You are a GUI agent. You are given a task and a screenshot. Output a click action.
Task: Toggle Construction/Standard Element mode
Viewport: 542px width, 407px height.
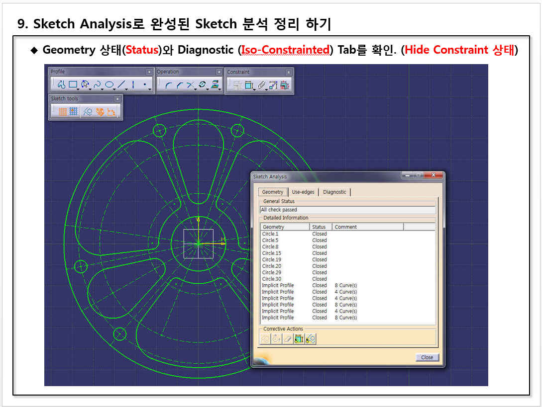88,112
